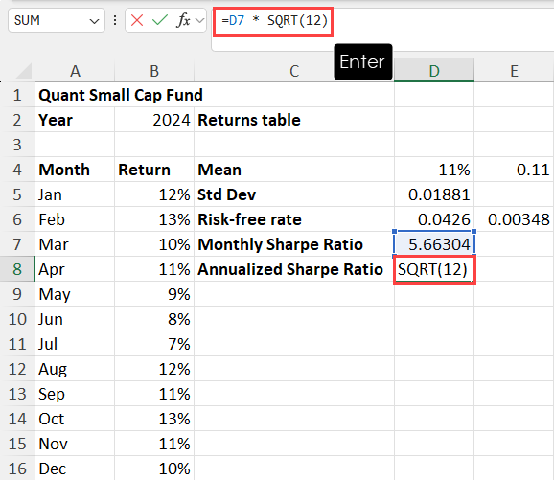Open Insert Function via fx icon
Screen dimensions: 554x480
(183, 20)
